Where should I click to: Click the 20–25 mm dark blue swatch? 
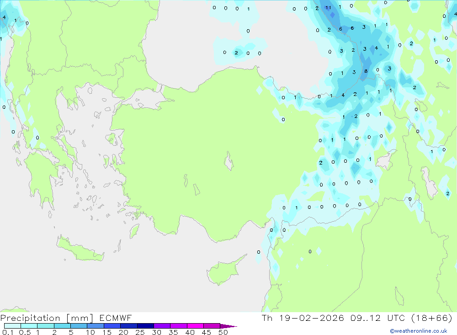click(128, 326)
